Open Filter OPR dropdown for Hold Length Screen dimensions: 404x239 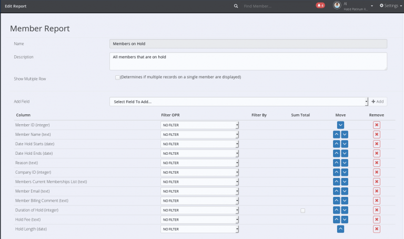(x=199, y=229)
